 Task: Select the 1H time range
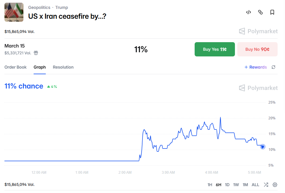pyautogui.click(x=210, y=185)
